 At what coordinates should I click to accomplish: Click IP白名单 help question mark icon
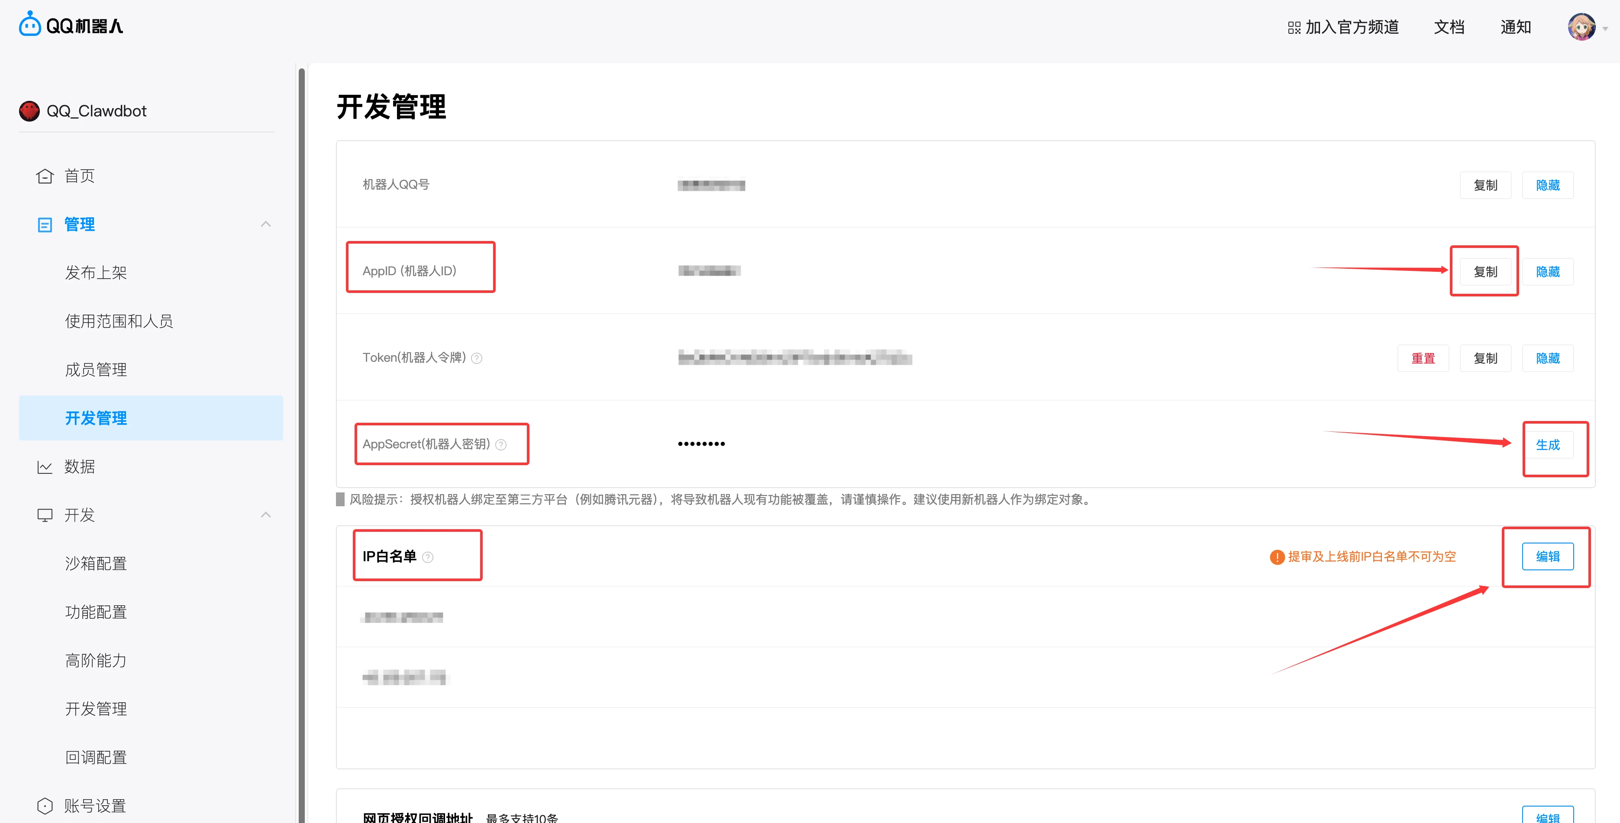[x=428, y=557]
